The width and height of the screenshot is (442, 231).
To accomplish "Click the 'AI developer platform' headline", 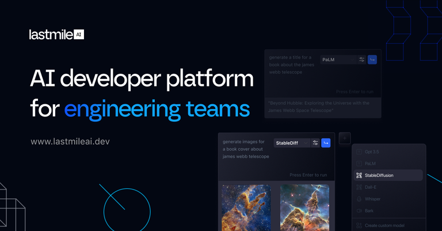I will (142, 79).
